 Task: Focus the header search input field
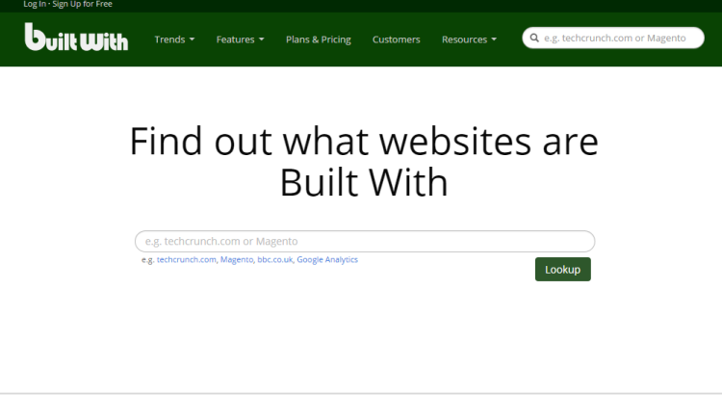pos(613,38)
